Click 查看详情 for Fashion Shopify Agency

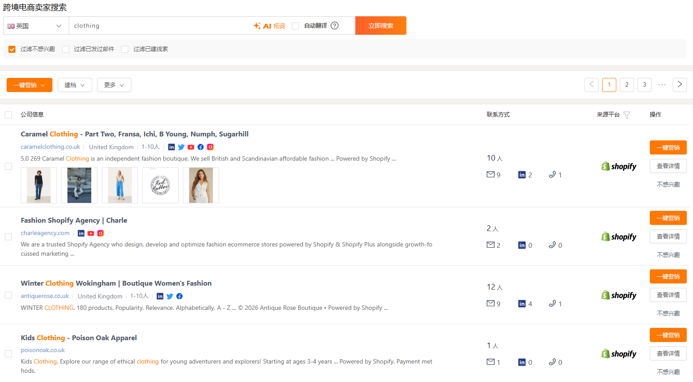(668, 236)
